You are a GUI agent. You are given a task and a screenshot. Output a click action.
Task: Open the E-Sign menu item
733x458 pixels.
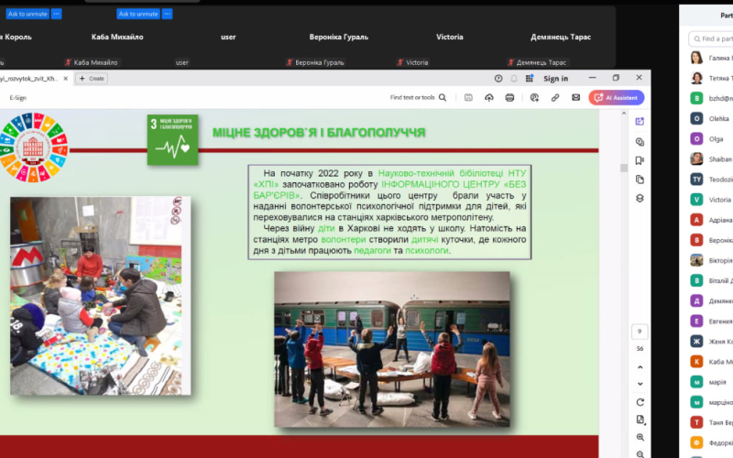[17, 98]
